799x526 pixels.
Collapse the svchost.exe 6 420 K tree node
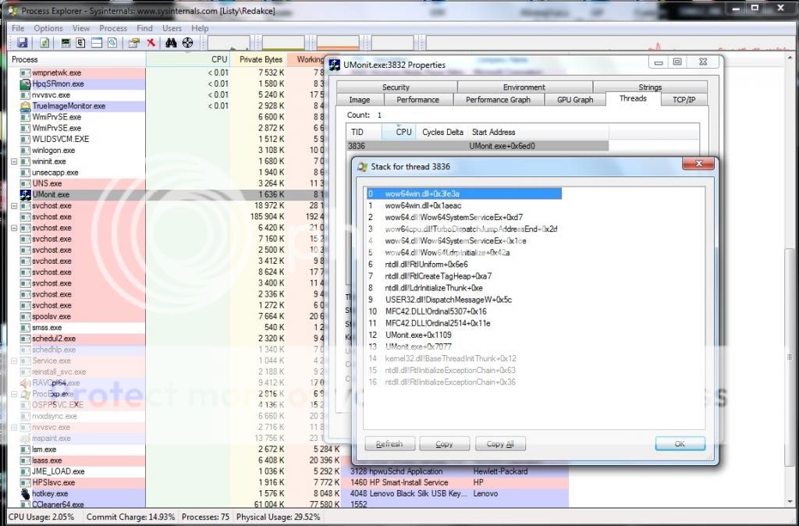[14, 228]
